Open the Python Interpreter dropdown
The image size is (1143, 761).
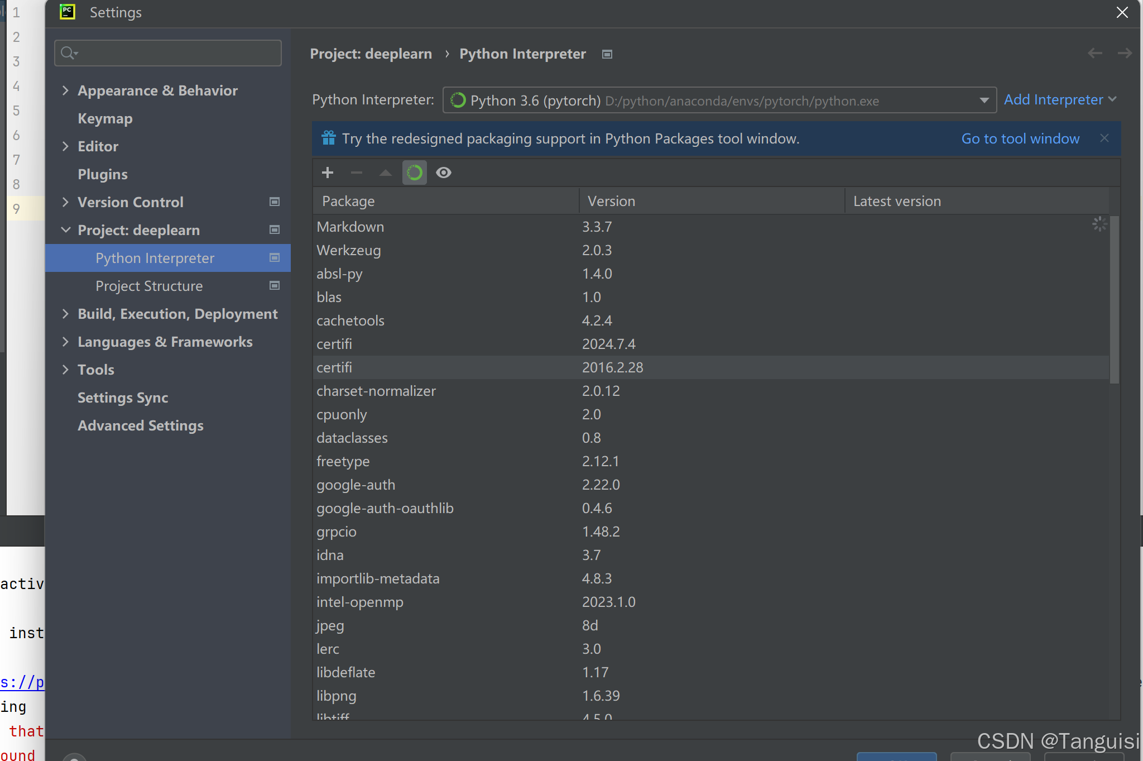click(x=984, y=100)
